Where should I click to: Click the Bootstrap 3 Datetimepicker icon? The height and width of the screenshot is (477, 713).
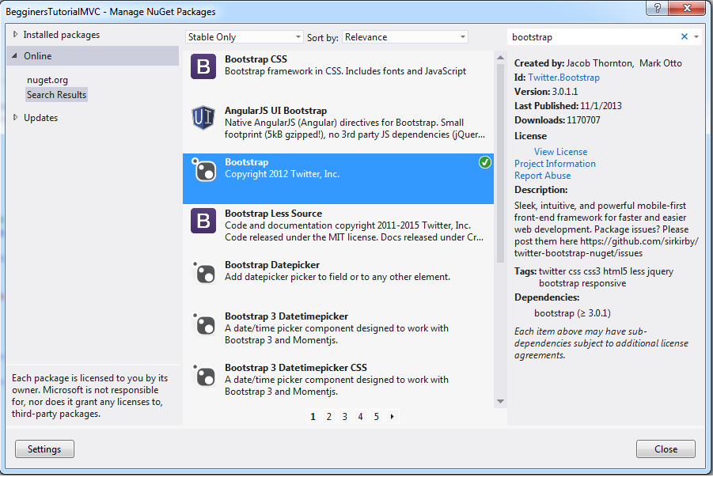204,324
